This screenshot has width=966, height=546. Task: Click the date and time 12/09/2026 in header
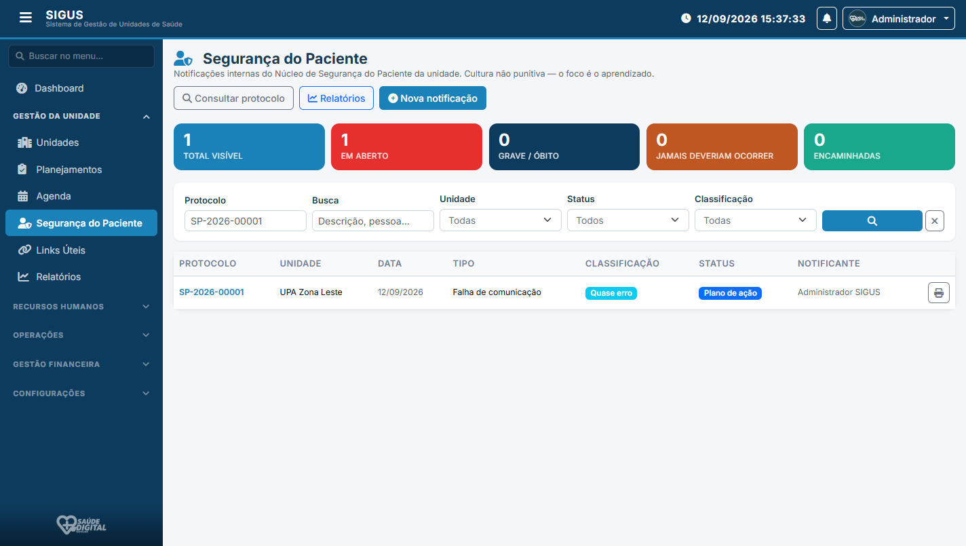click(743, 19)
